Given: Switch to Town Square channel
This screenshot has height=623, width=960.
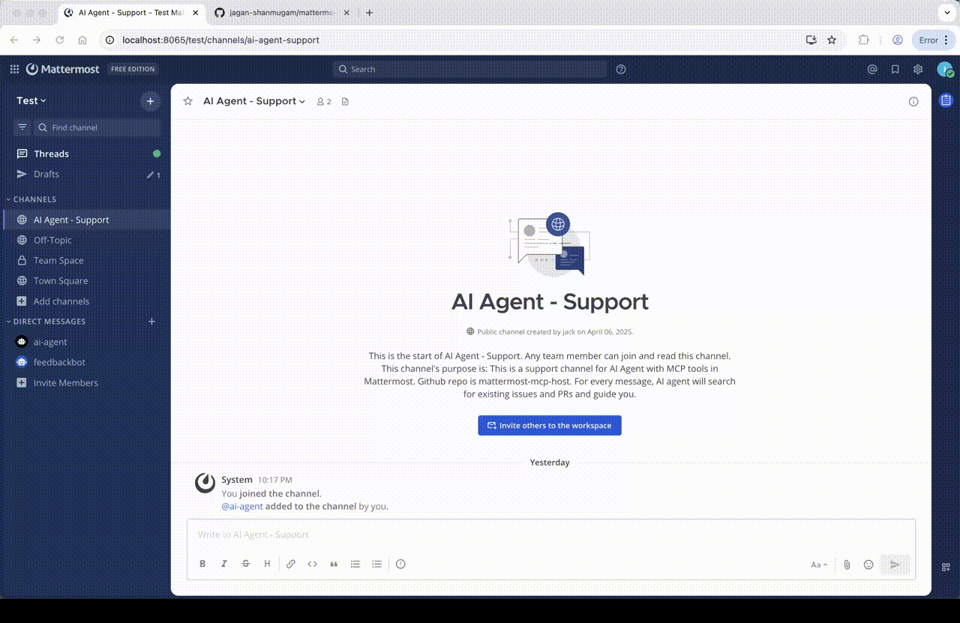Looking at the screenshot, I should point(85,280).
